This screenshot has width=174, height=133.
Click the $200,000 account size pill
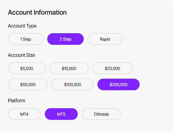point(118,85)
